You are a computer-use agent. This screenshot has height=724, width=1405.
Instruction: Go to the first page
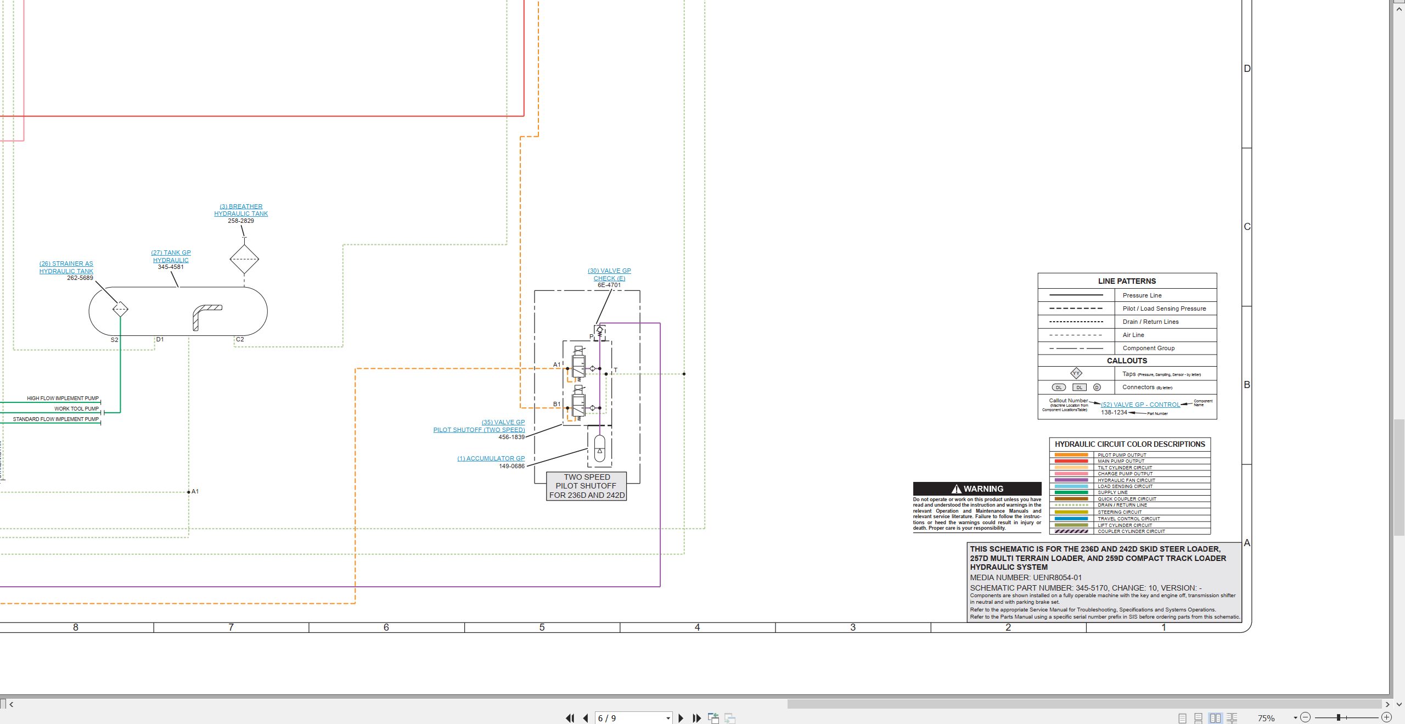click(570, 718)
